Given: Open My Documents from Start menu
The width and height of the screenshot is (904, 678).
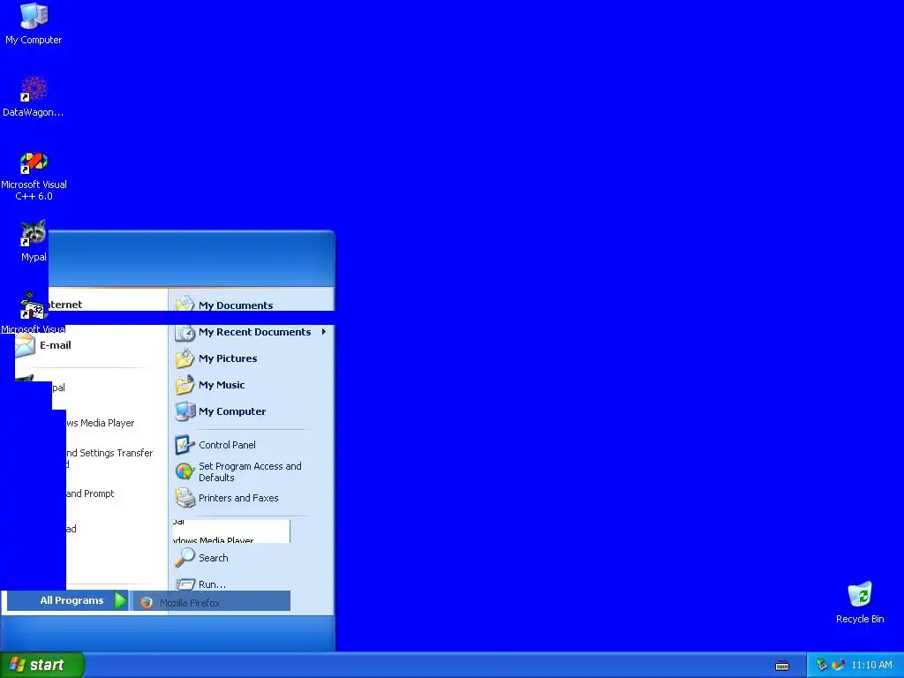Looking at the screenshot, I should coord(235,305).
